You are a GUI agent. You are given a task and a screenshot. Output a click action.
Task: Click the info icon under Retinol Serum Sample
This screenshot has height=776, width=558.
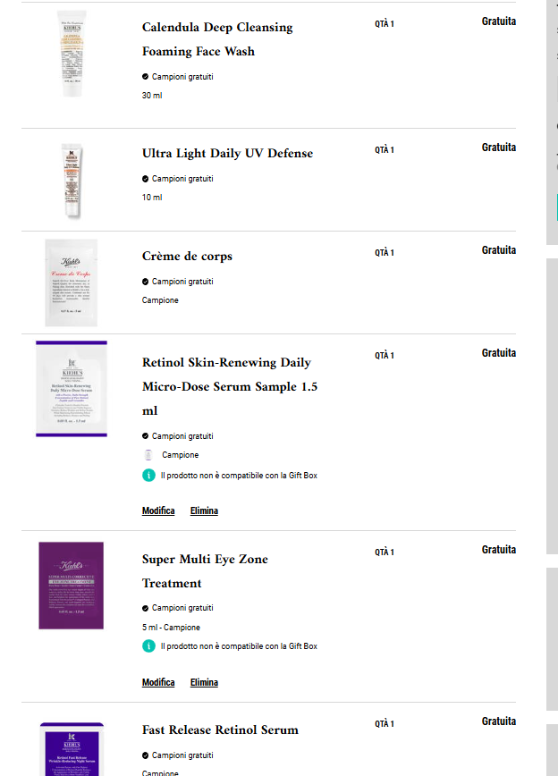148,475
